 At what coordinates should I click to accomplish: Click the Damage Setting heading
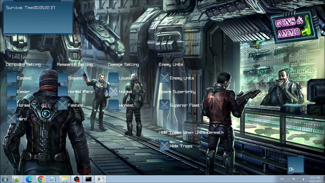[123, 65]
